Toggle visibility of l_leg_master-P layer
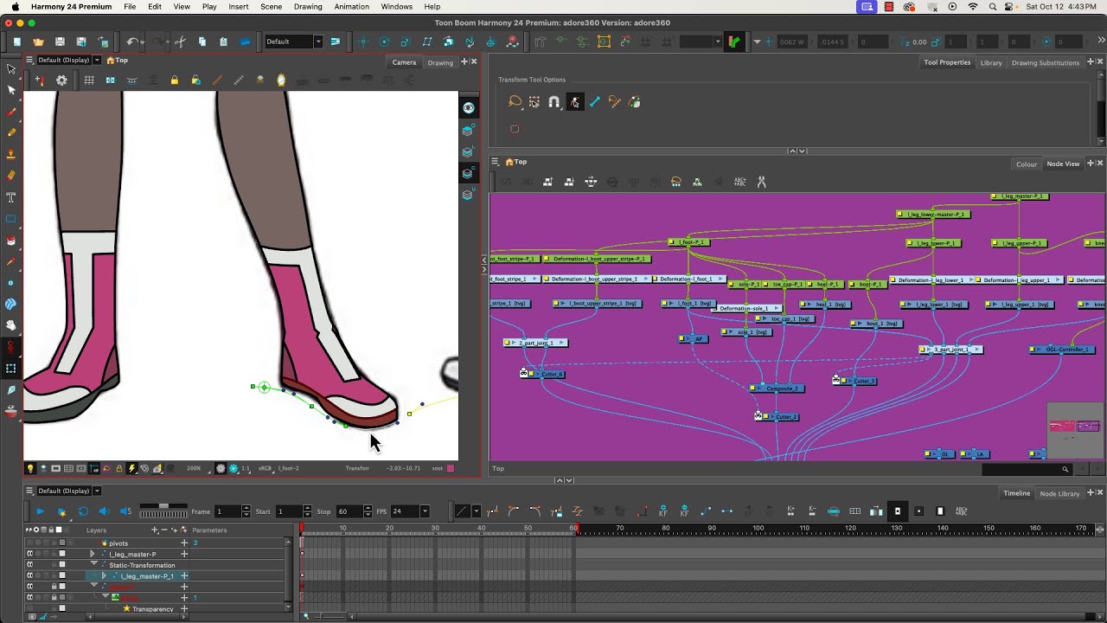The width and height of the screenshot is (1107, 623). (x=30, y=554)
